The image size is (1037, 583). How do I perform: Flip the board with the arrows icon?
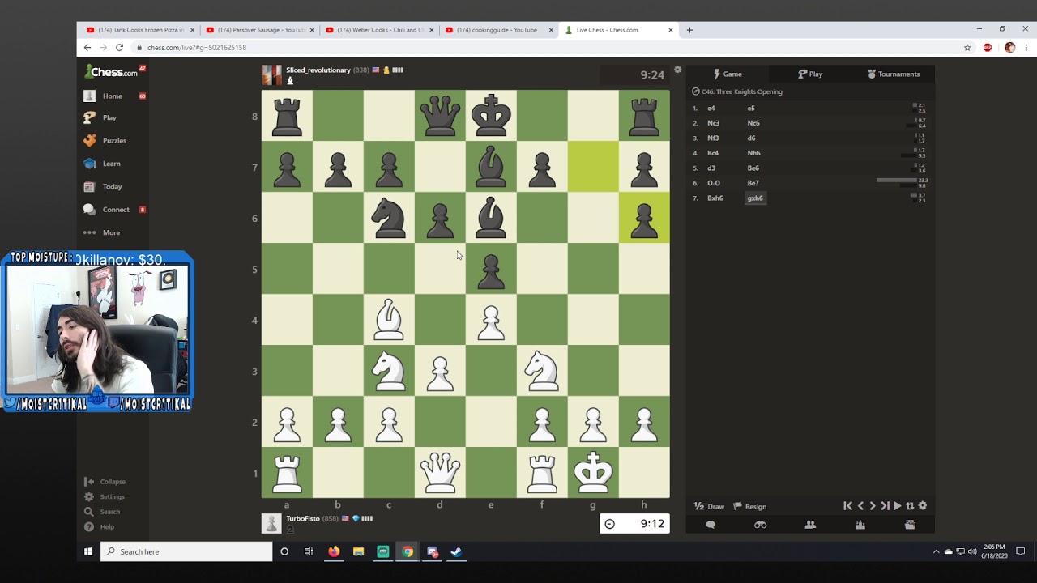tap(910, 506)
